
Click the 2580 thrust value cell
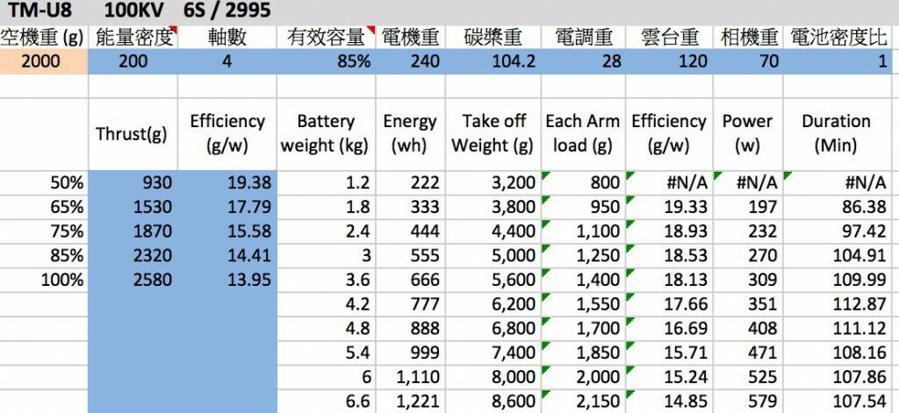coord(133,281)
